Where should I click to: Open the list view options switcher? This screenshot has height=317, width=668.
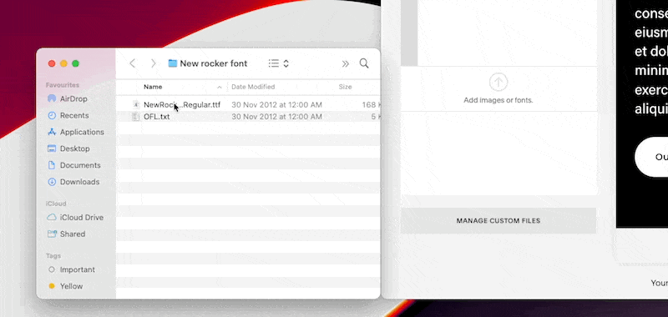click(x=279, y=63)
